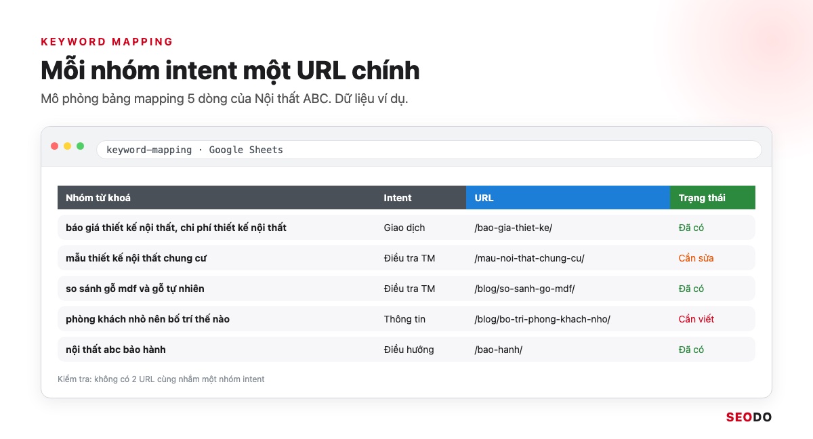Click cell 'báo giá thiết kế nội thất, chi phí thiết kế nội thất'

tap(176, 228)
